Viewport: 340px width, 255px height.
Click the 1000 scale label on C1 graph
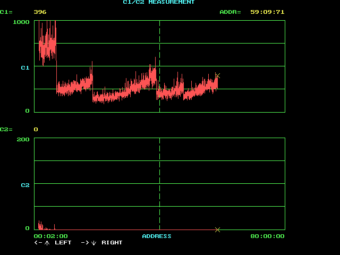[21, 22]
